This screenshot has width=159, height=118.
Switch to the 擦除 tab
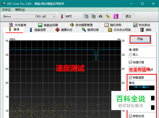[x=146, y=30]
